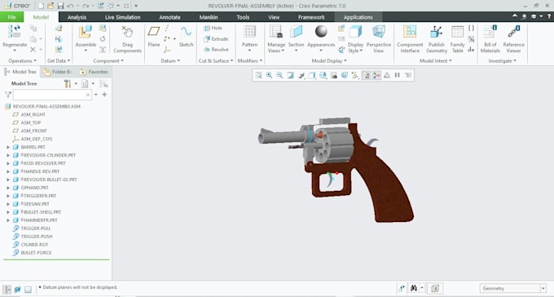Expand the HANDLE-REV.PRT node

[8, 171]
